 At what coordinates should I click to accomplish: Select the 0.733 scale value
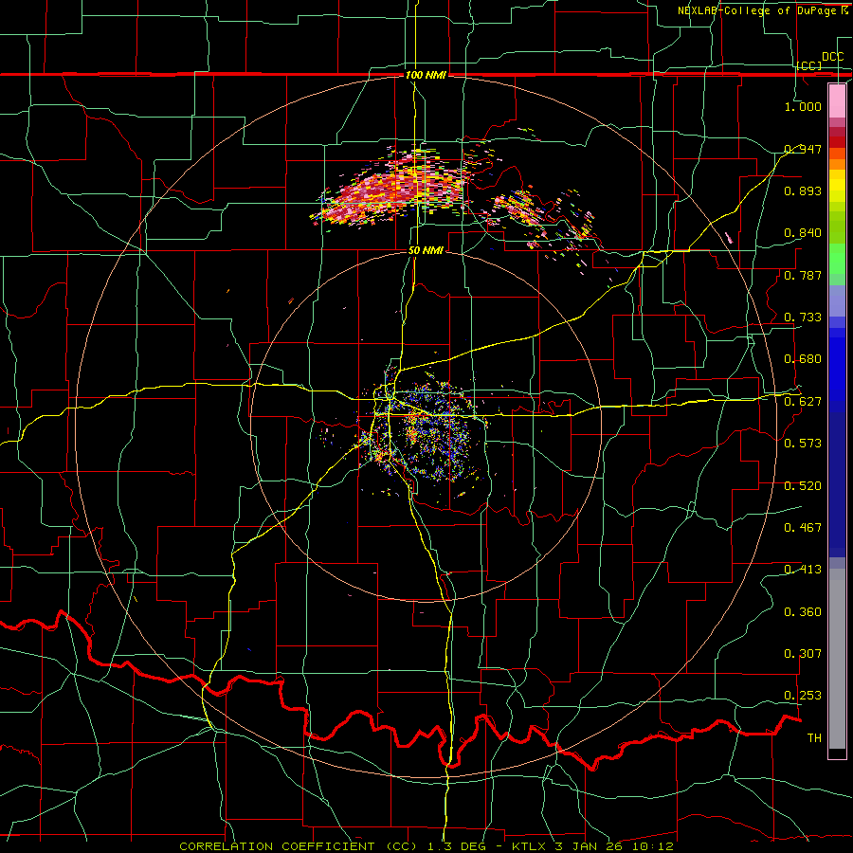[803, 318]
